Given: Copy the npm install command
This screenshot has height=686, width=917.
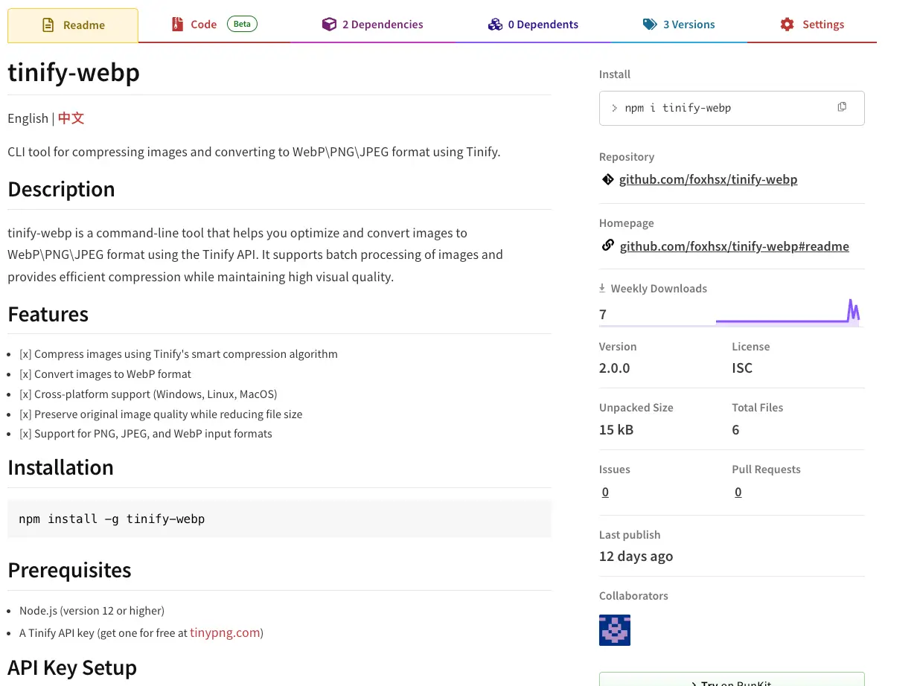Looking at the screenshot, I should pos(842,107).
